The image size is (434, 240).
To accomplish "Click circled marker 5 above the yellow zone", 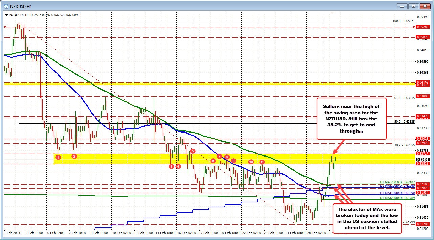I will [193, 151].
